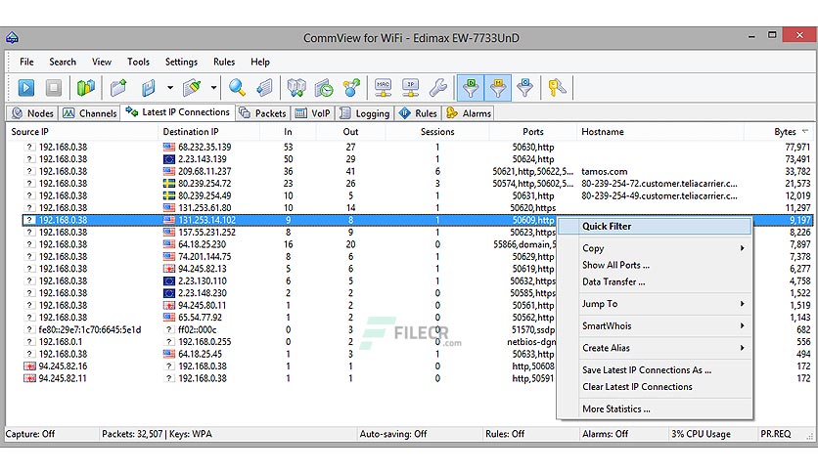Open the Rules menu
818x473 pixels.
(224, 62)
